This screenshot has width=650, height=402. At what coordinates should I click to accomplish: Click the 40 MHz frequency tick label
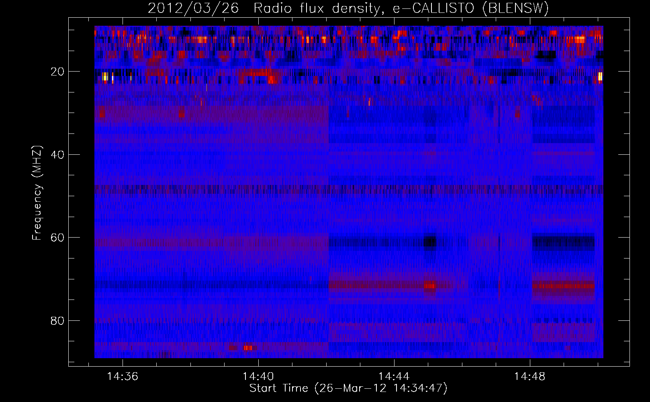click(57, 155)
